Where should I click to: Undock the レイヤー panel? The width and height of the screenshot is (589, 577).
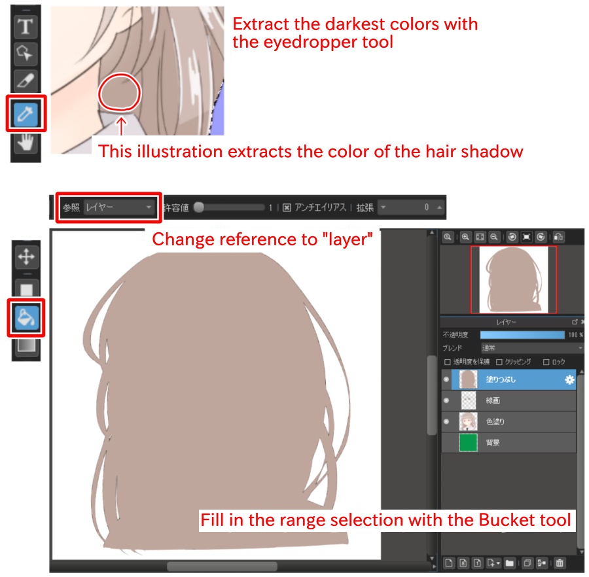tap(575, 322)
